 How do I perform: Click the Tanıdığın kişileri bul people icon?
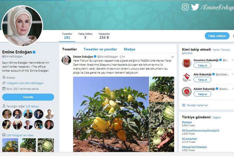coord(184,105)
